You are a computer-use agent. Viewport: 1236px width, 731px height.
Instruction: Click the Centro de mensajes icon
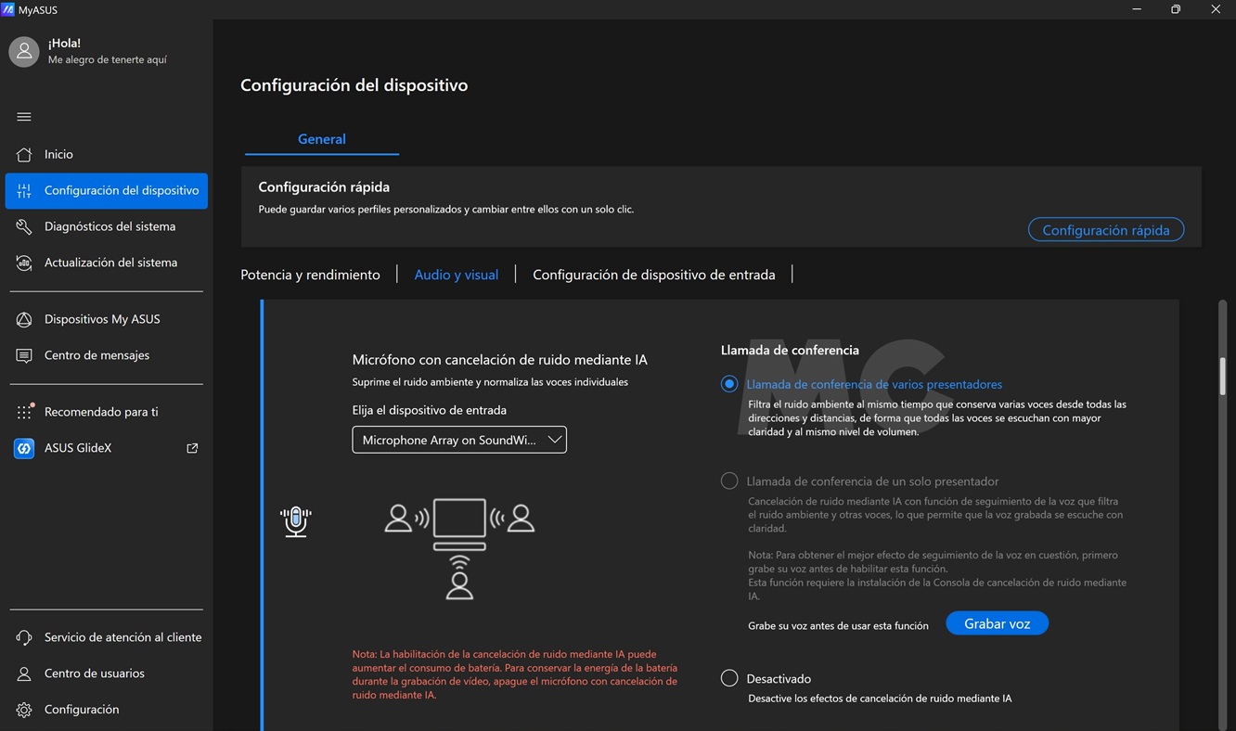click(24, 355)
